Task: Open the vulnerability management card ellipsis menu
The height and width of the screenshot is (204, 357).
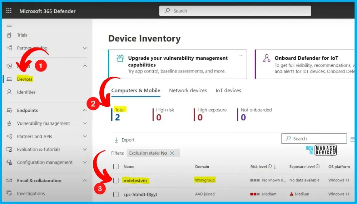Action: [241, 55]
